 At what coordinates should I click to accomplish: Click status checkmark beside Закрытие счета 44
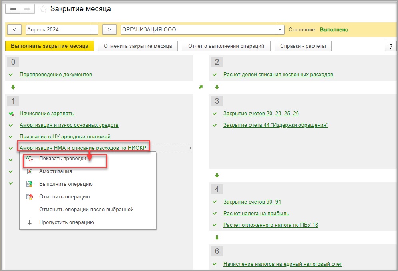coord(215,125)
